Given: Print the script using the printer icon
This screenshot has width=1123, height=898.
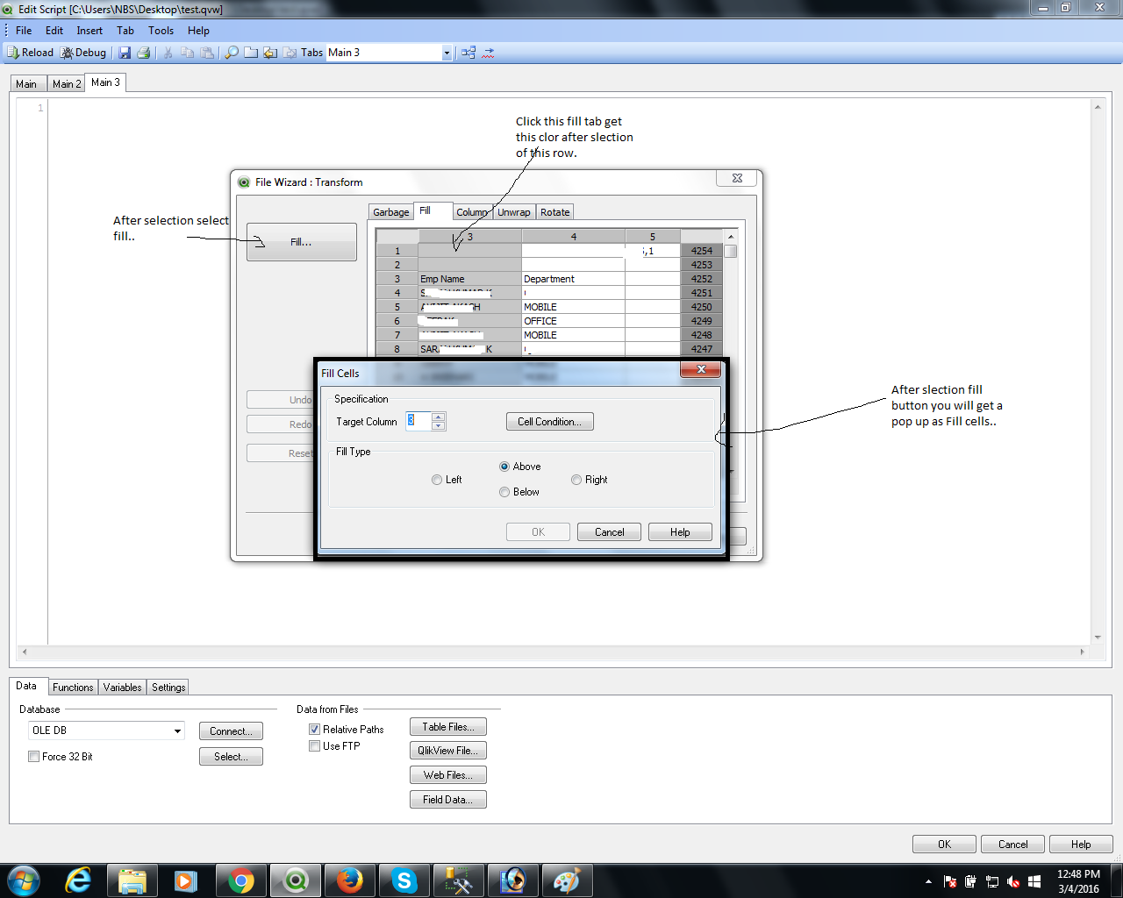Looking at the screenshot, I should click(x=143, y=53).
